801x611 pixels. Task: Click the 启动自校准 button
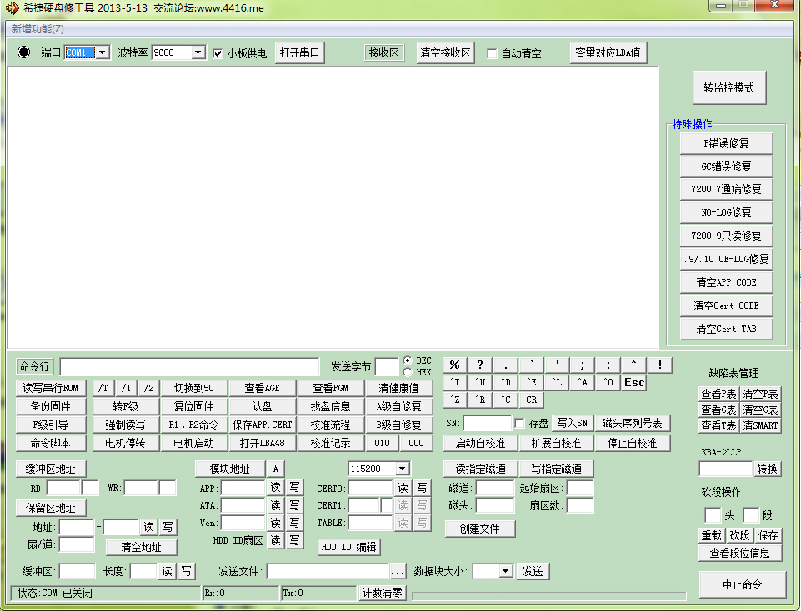point(480,443)
